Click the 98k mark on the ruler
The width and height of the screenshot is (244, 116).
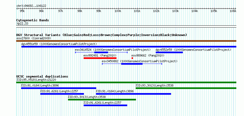[80, 11]
